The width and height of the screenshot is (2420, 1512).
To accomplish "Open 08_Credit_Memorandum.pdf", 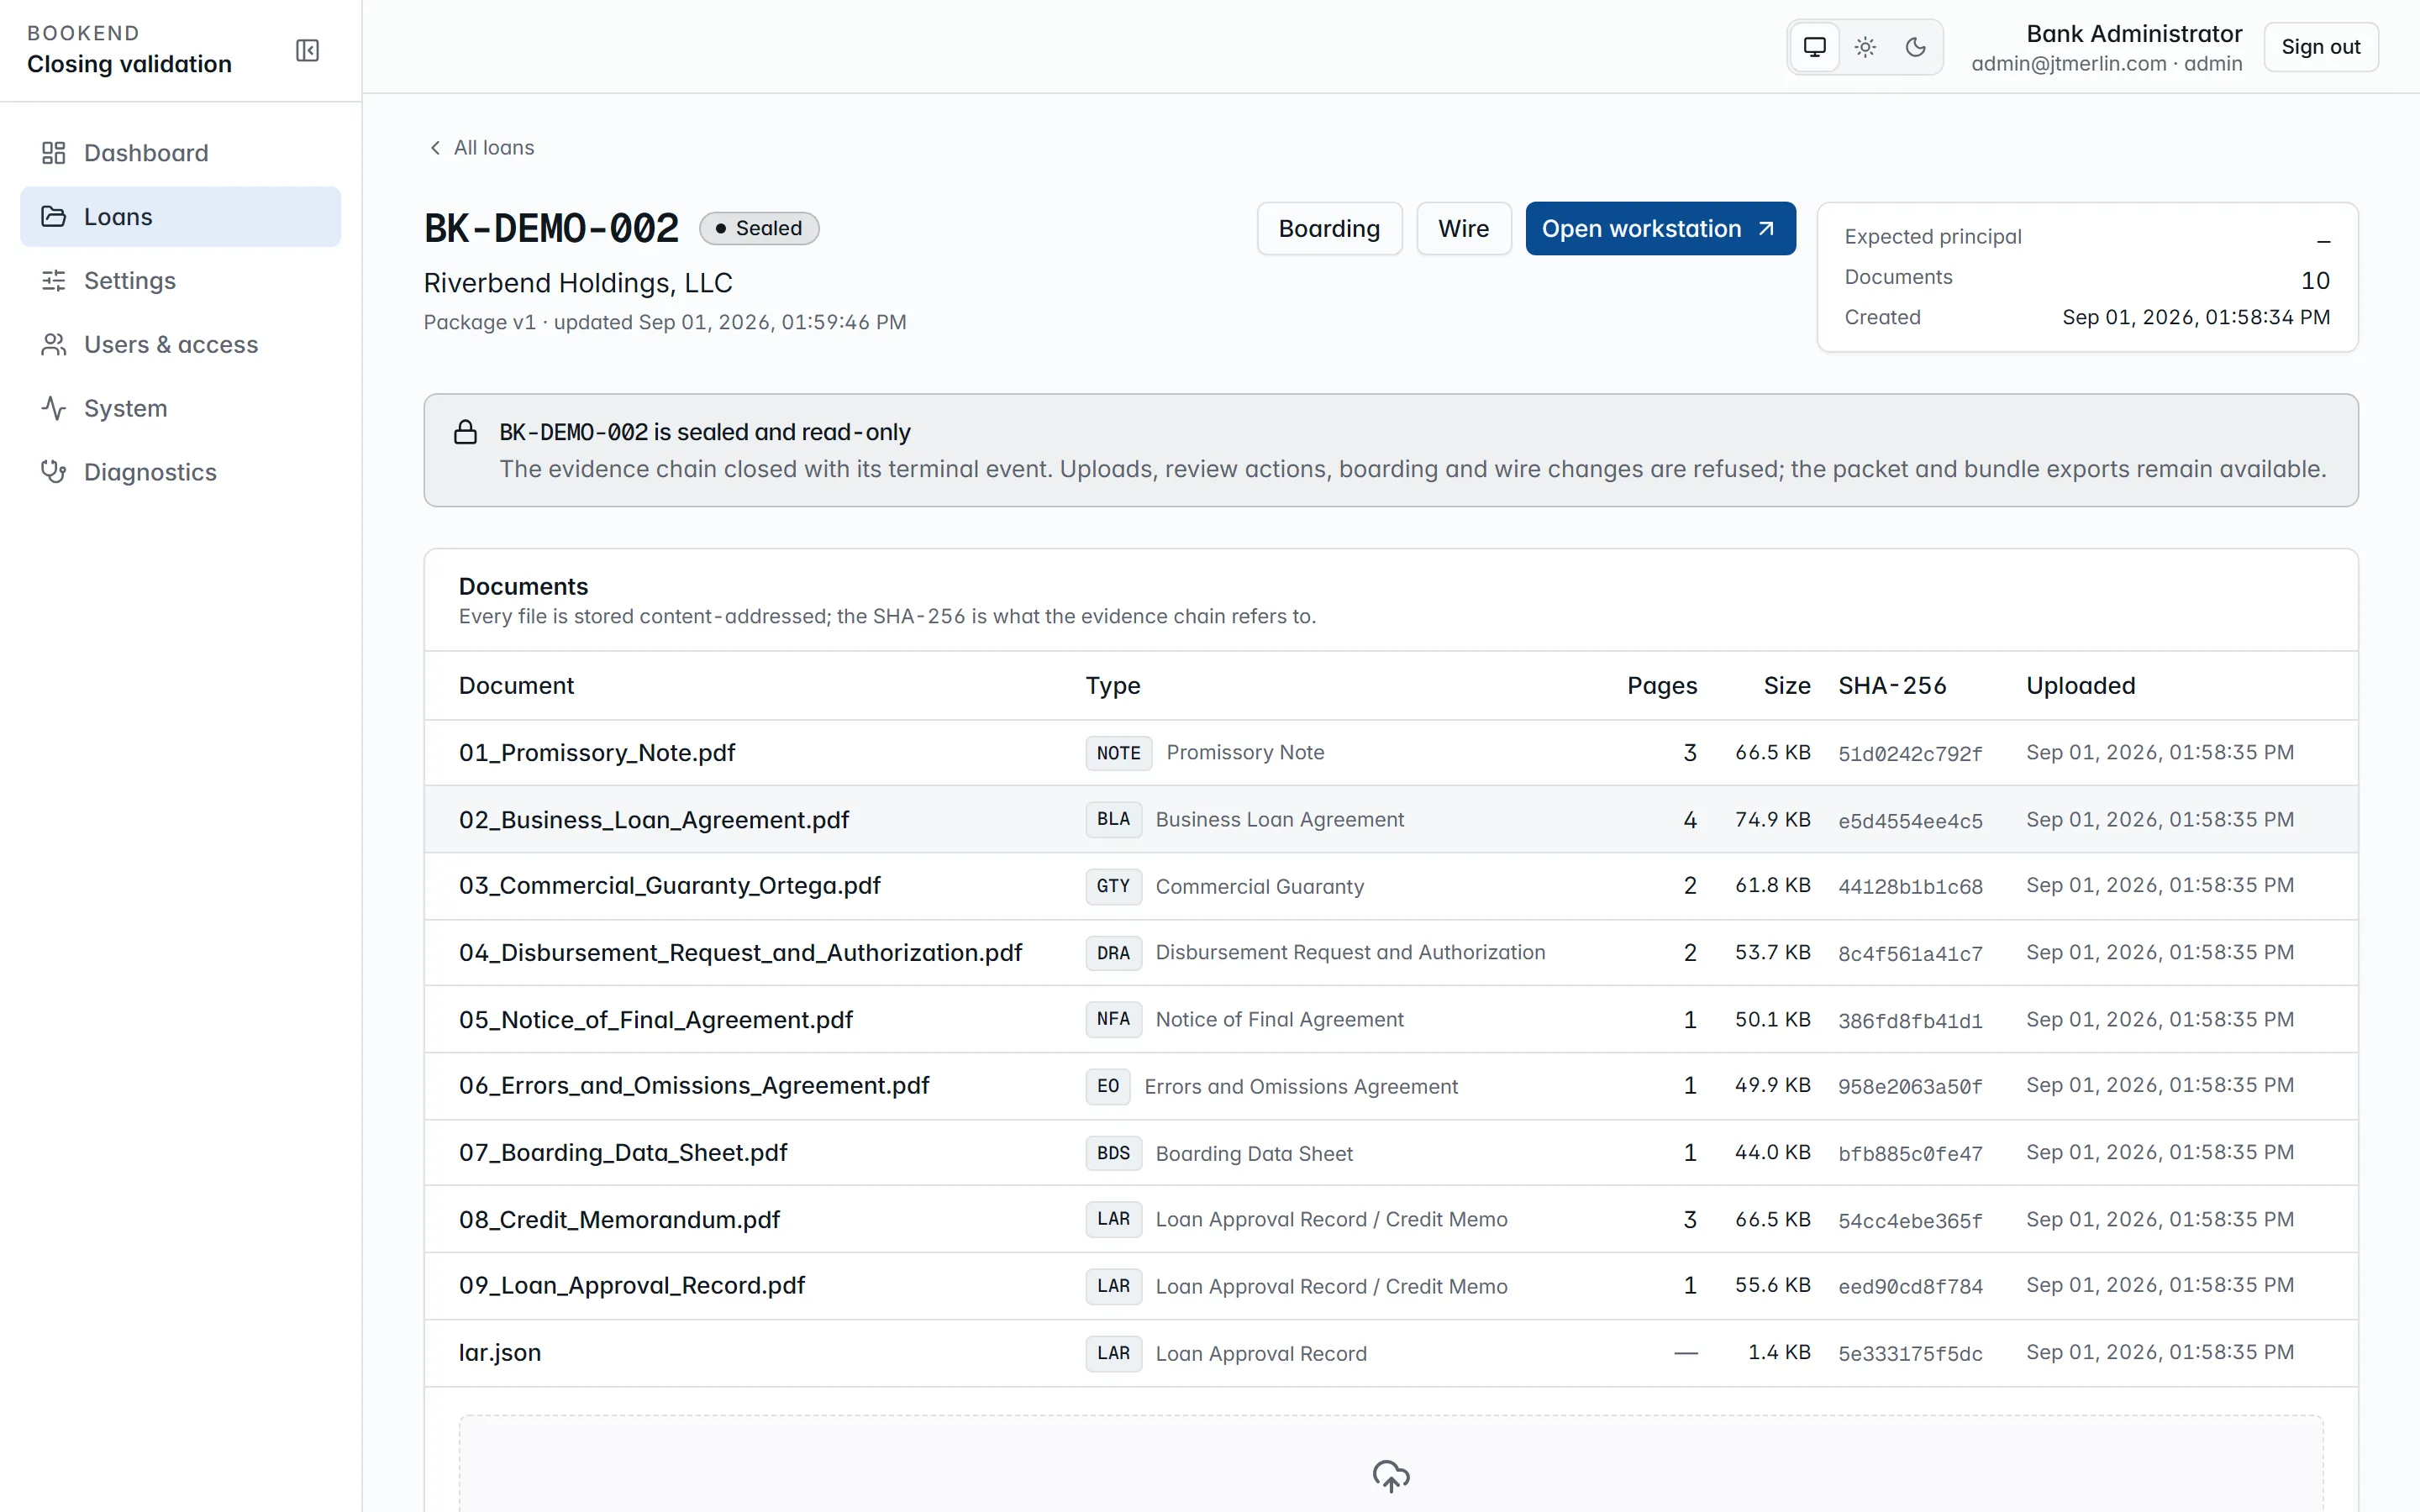I will pyautogui.click(x=619, y=1220).
